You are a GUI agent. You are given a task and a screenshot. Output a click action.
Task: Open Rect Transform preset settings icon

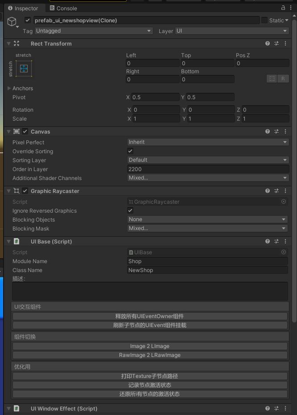tap(276, 43)
